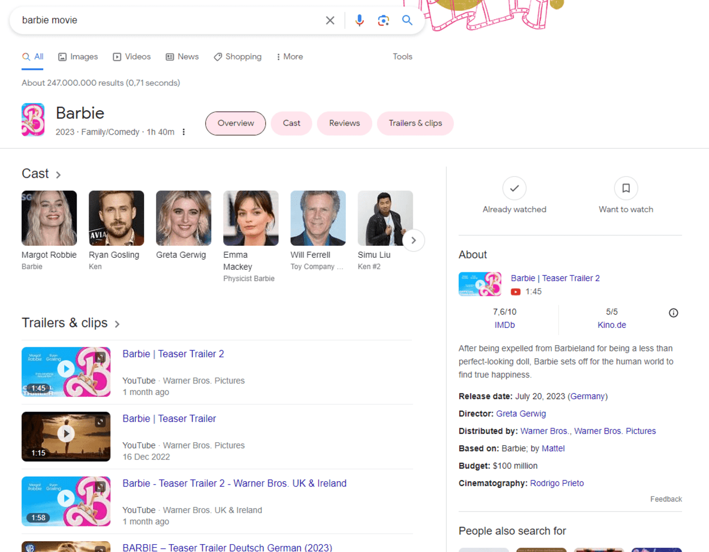Clear the search query with the X icon
The width and height of the screenshot is (709, 552).
(x=330, y=20)
